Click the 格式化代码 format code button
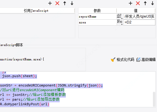157x112 pixels. pyautogui.click(x=123, y=60)
